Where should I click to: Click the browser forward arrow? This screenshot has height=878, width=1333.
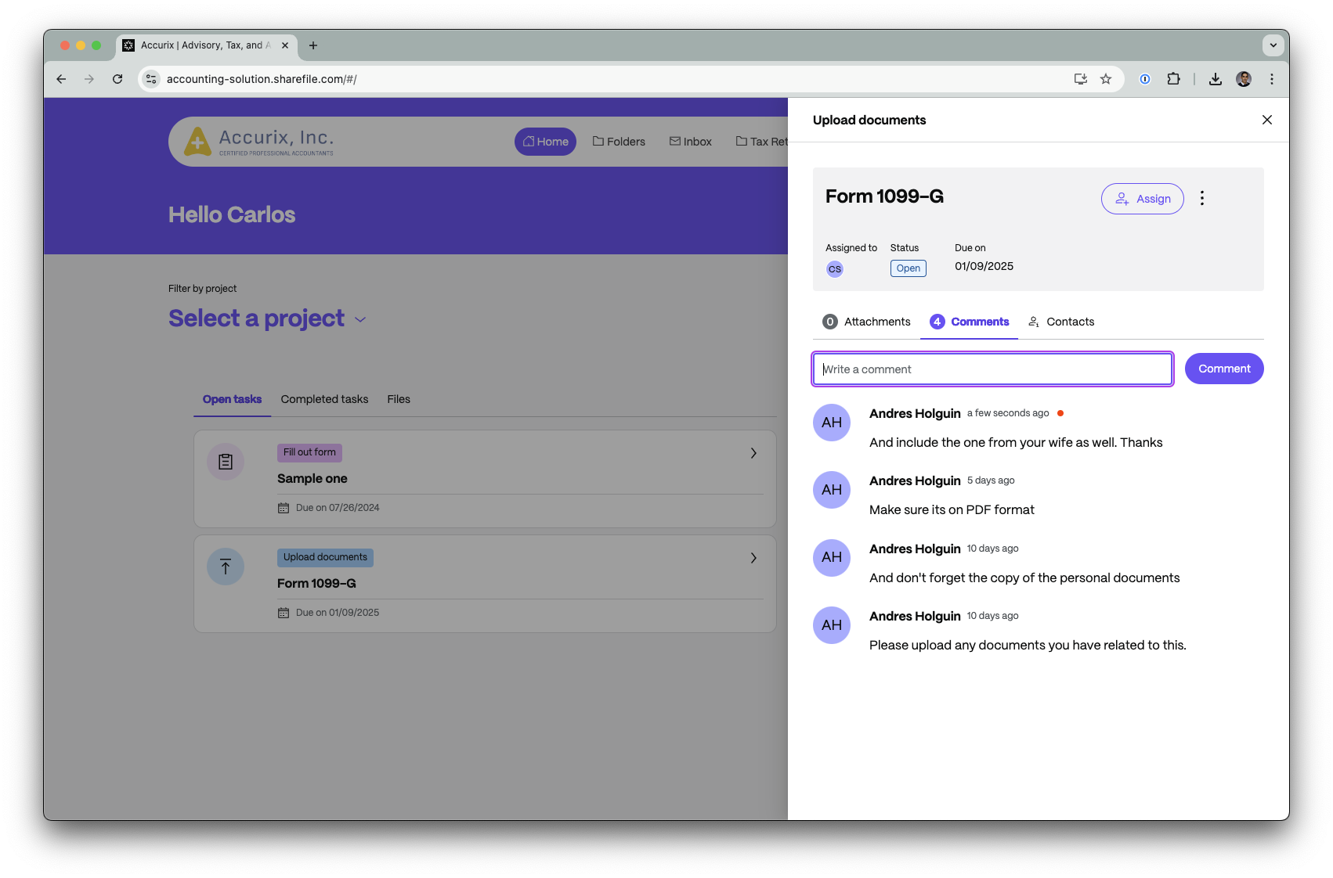point(89,79)
